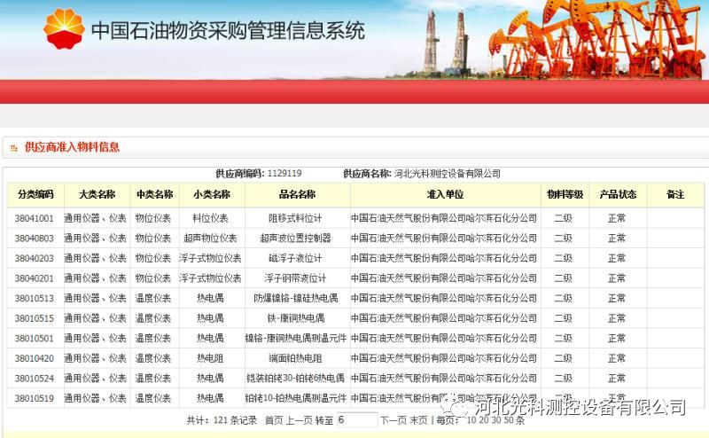Click the 中国石油物资采购管理信息系统 banner title

[x=228, y=30]
